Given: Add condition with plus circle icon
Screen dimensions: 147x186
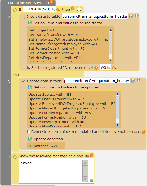Looking at the screenshot, I should click(79, 9).
